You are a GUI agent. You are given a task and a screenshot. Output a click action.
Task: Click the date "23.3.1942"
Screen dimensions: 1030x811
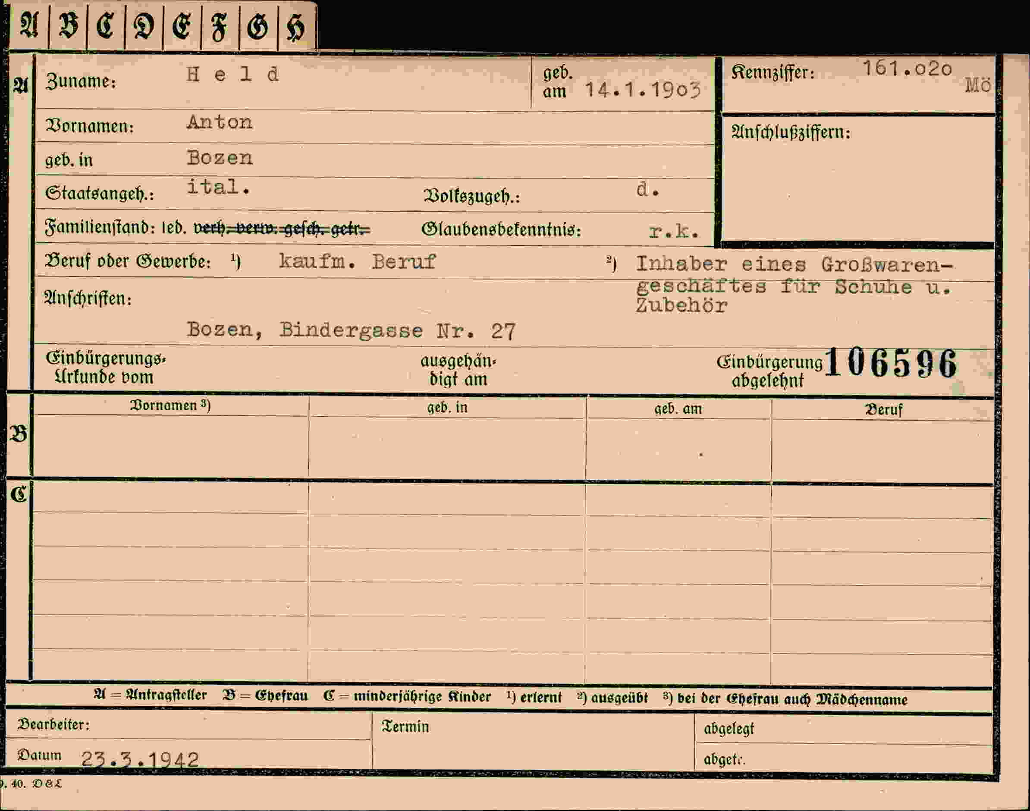pos(140,759)
